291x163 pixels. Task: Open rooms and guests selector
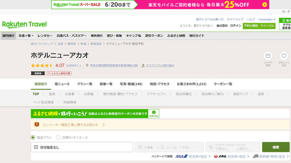[x=169, y=147]
